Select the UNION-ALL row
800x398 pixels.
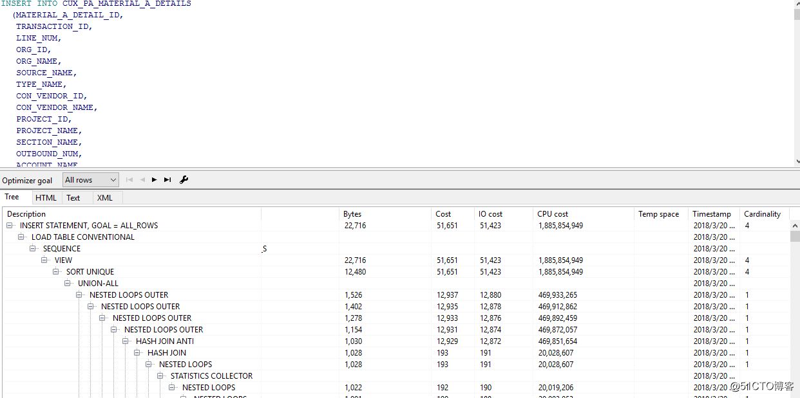(x=396, y=284)
